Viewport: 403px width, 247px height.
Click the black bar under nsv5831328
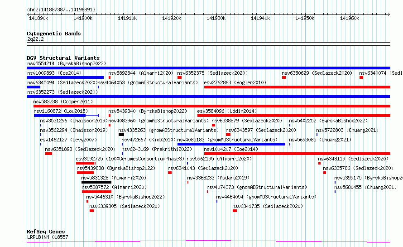point(96,182)
